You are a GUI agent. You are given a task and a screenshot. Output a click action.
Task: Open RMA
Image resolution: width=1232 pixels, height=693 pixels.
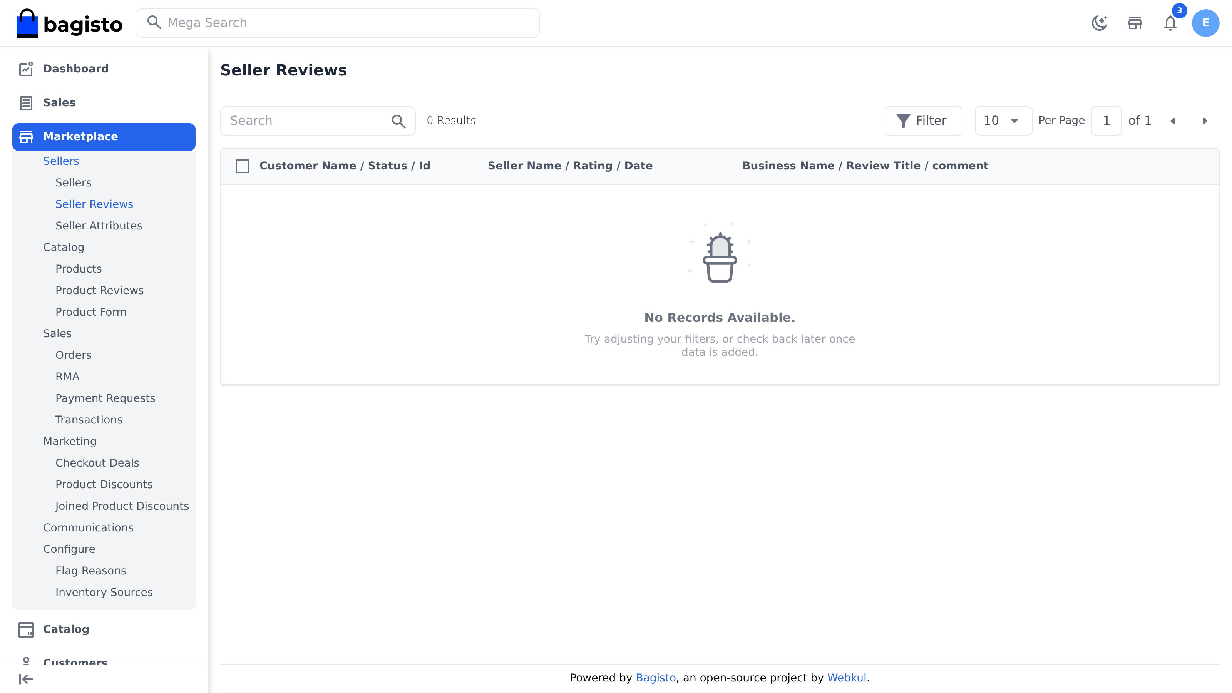pyautogui.click(x=67, y=377)
